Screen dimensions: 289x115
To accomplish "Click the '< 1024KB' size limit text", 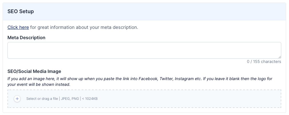I will coord(90,99).
